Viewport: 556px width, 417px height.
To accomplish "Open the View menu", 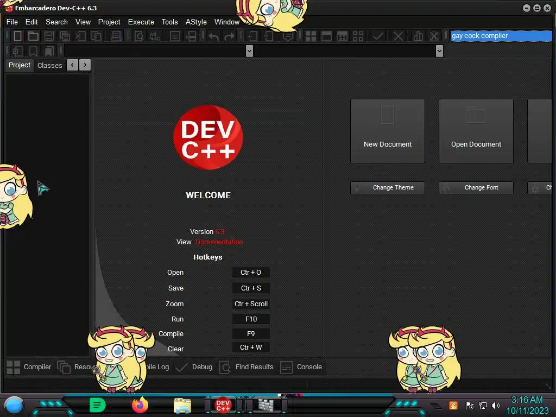I will 83,22.
